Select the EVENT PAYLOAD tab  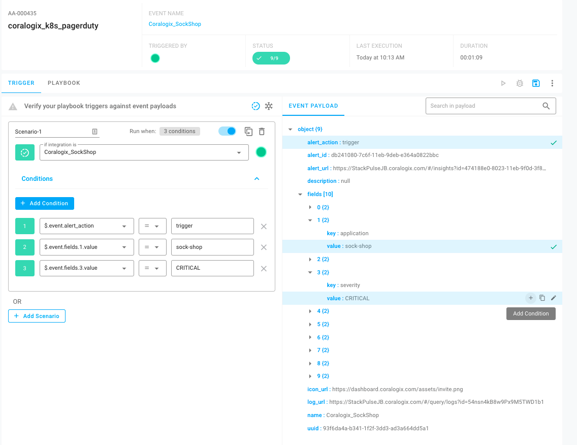point(313,106)
